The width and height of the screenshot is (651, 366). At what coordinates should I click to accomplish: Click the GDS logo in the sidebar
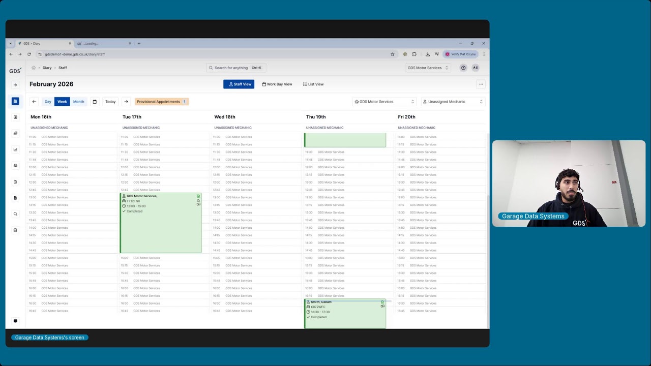point(15,71)
